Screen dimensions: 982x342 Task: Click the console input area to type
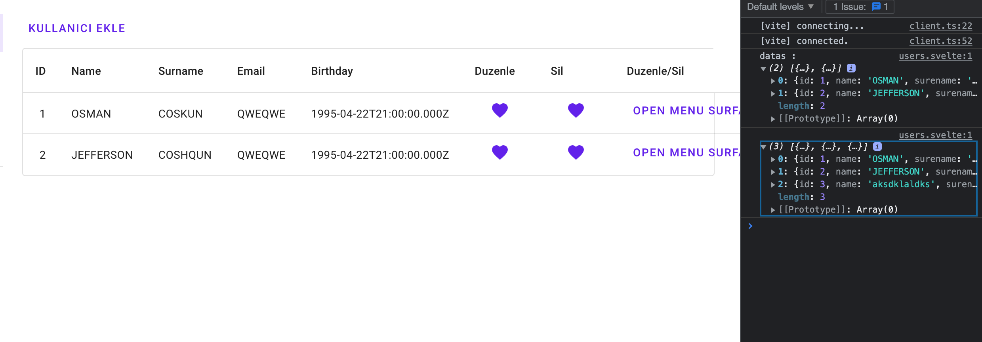(x=832, y=226)
